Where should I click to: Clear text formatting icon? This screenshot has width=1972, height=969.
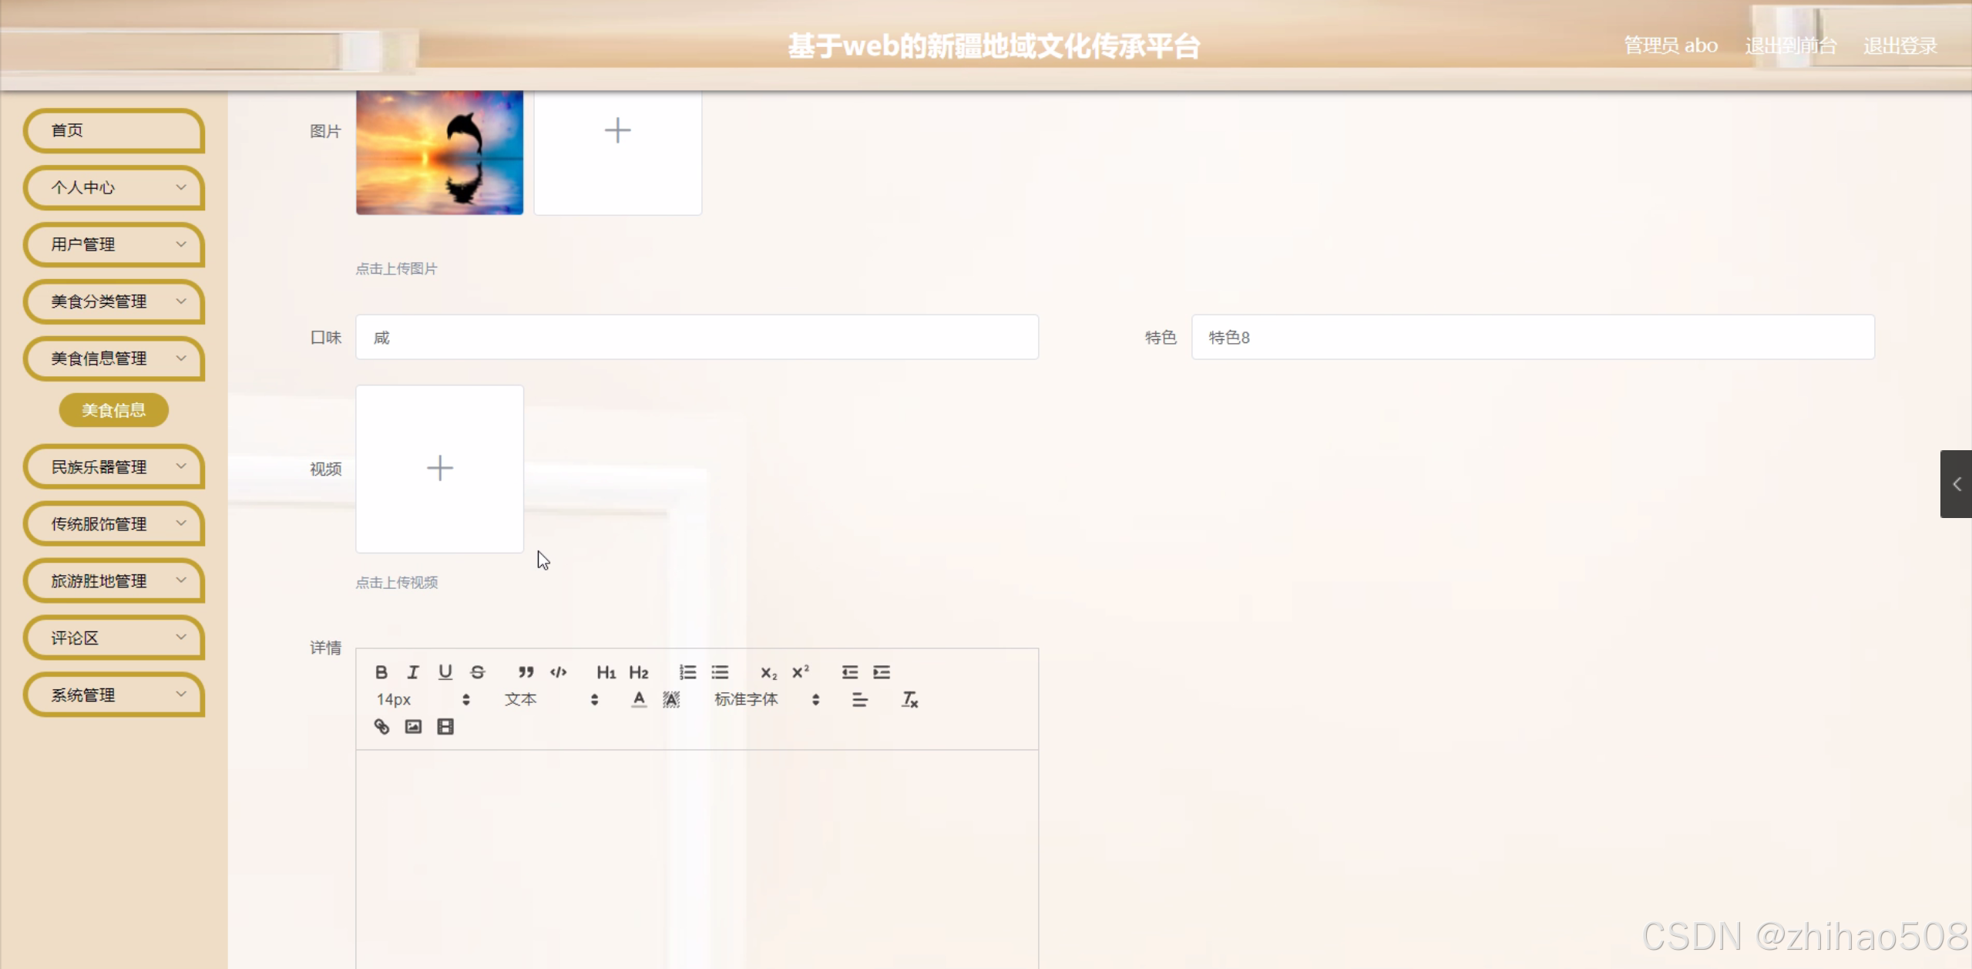(909, 700)
